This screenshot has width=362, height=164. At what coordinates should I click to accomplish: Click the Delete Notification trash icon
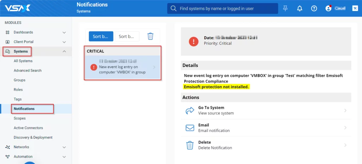(190, 145)
